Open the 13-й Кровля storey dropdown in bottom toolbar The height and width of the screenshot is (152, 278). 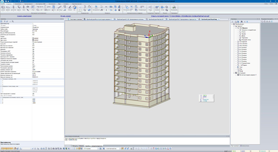(x=98, y=149)
